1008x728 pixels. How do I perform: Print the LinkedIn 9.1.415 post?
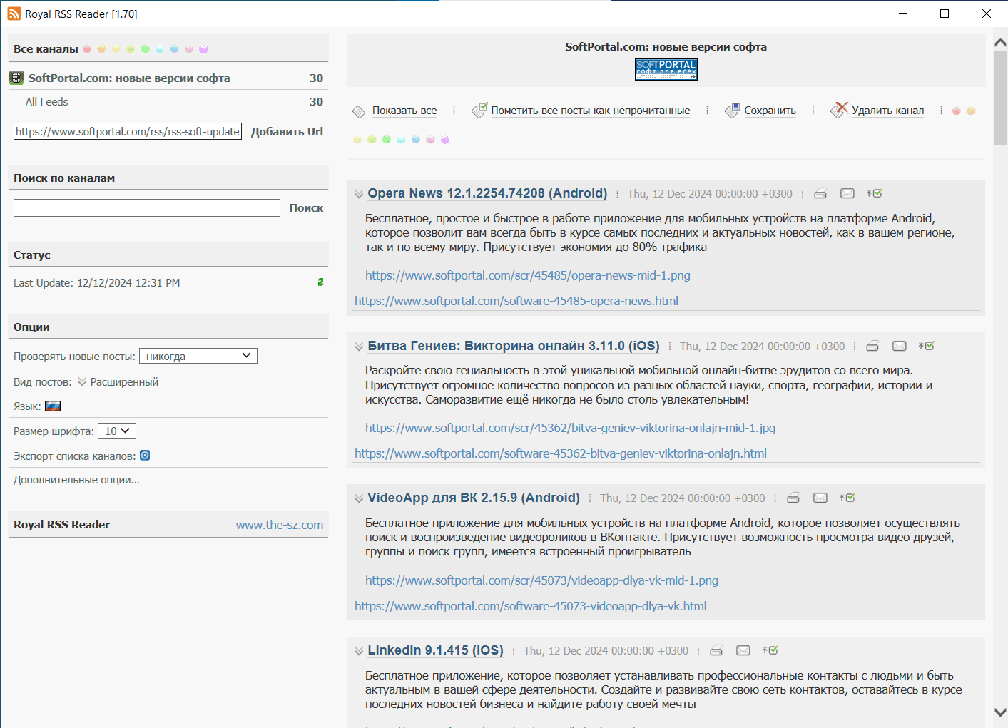716,650
